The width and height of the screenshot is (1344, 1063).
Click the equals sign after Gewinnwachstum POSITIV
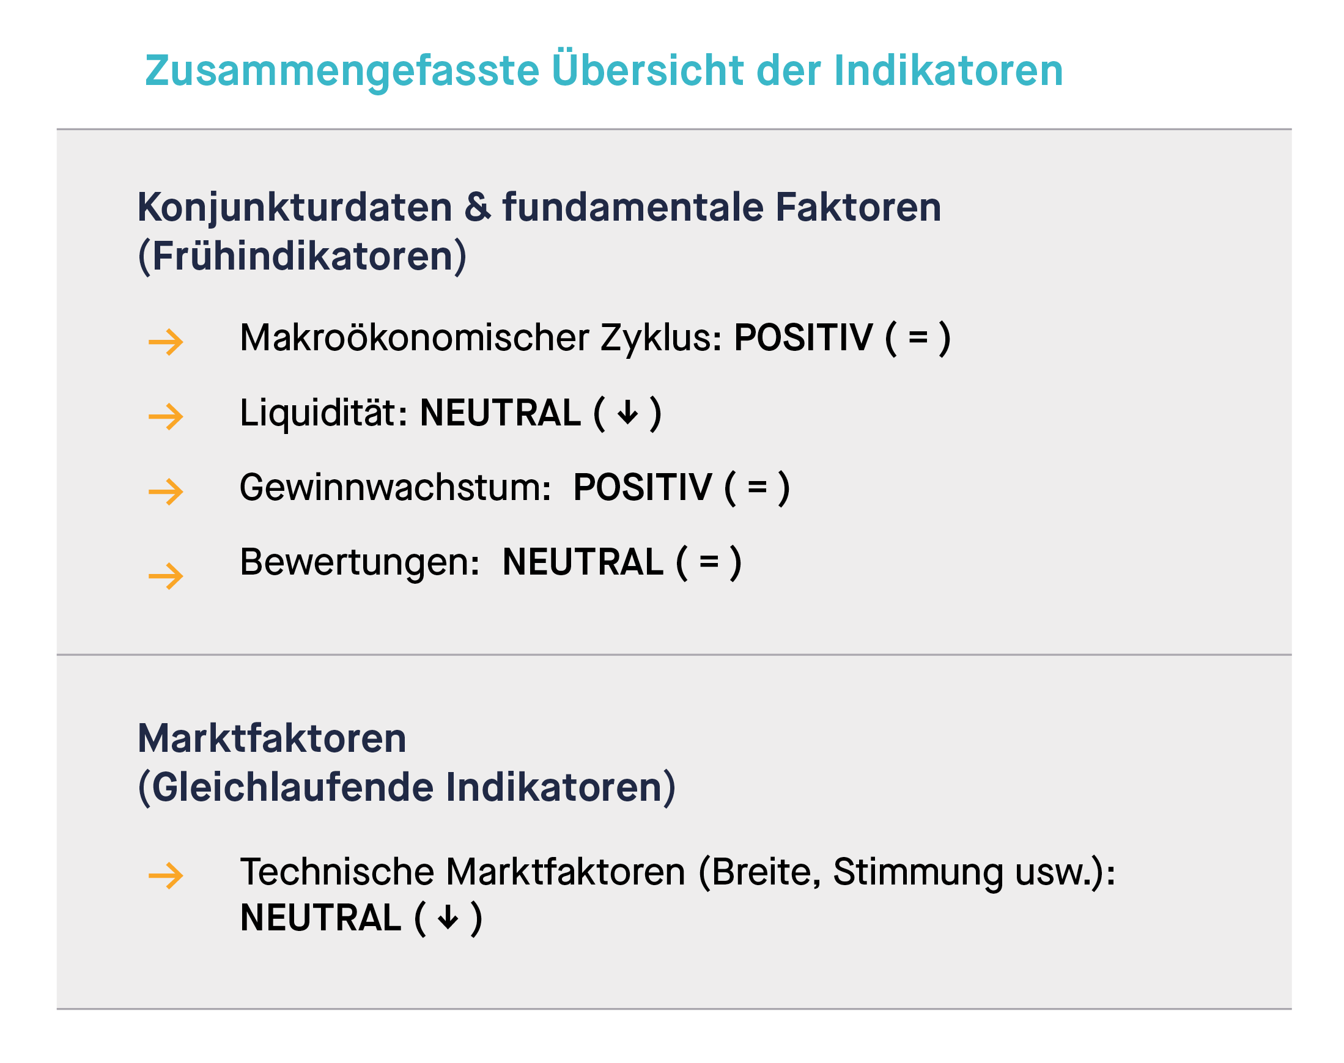757,487
